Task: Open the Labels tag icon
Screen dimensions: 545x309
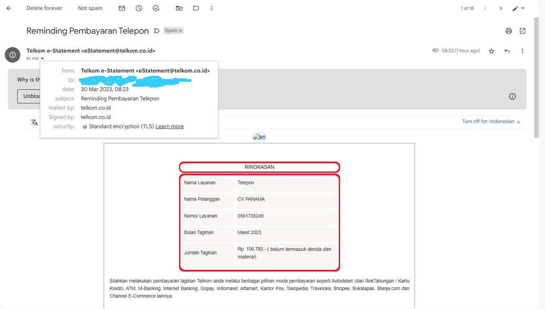Action: [x=196, y=8]
